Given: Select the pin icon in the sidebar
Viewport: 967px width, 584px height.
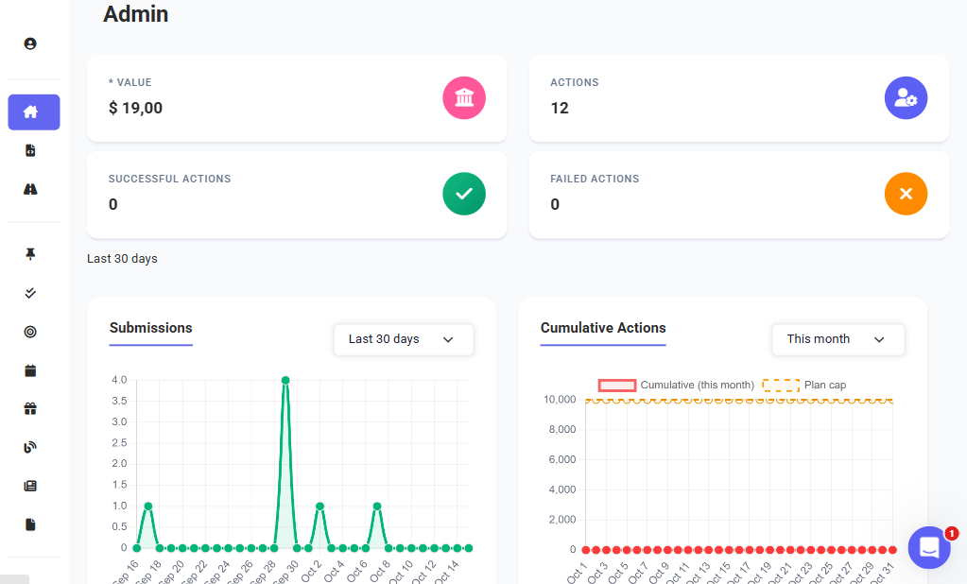Looking at the screenshot, I should [x=29, y=253].
